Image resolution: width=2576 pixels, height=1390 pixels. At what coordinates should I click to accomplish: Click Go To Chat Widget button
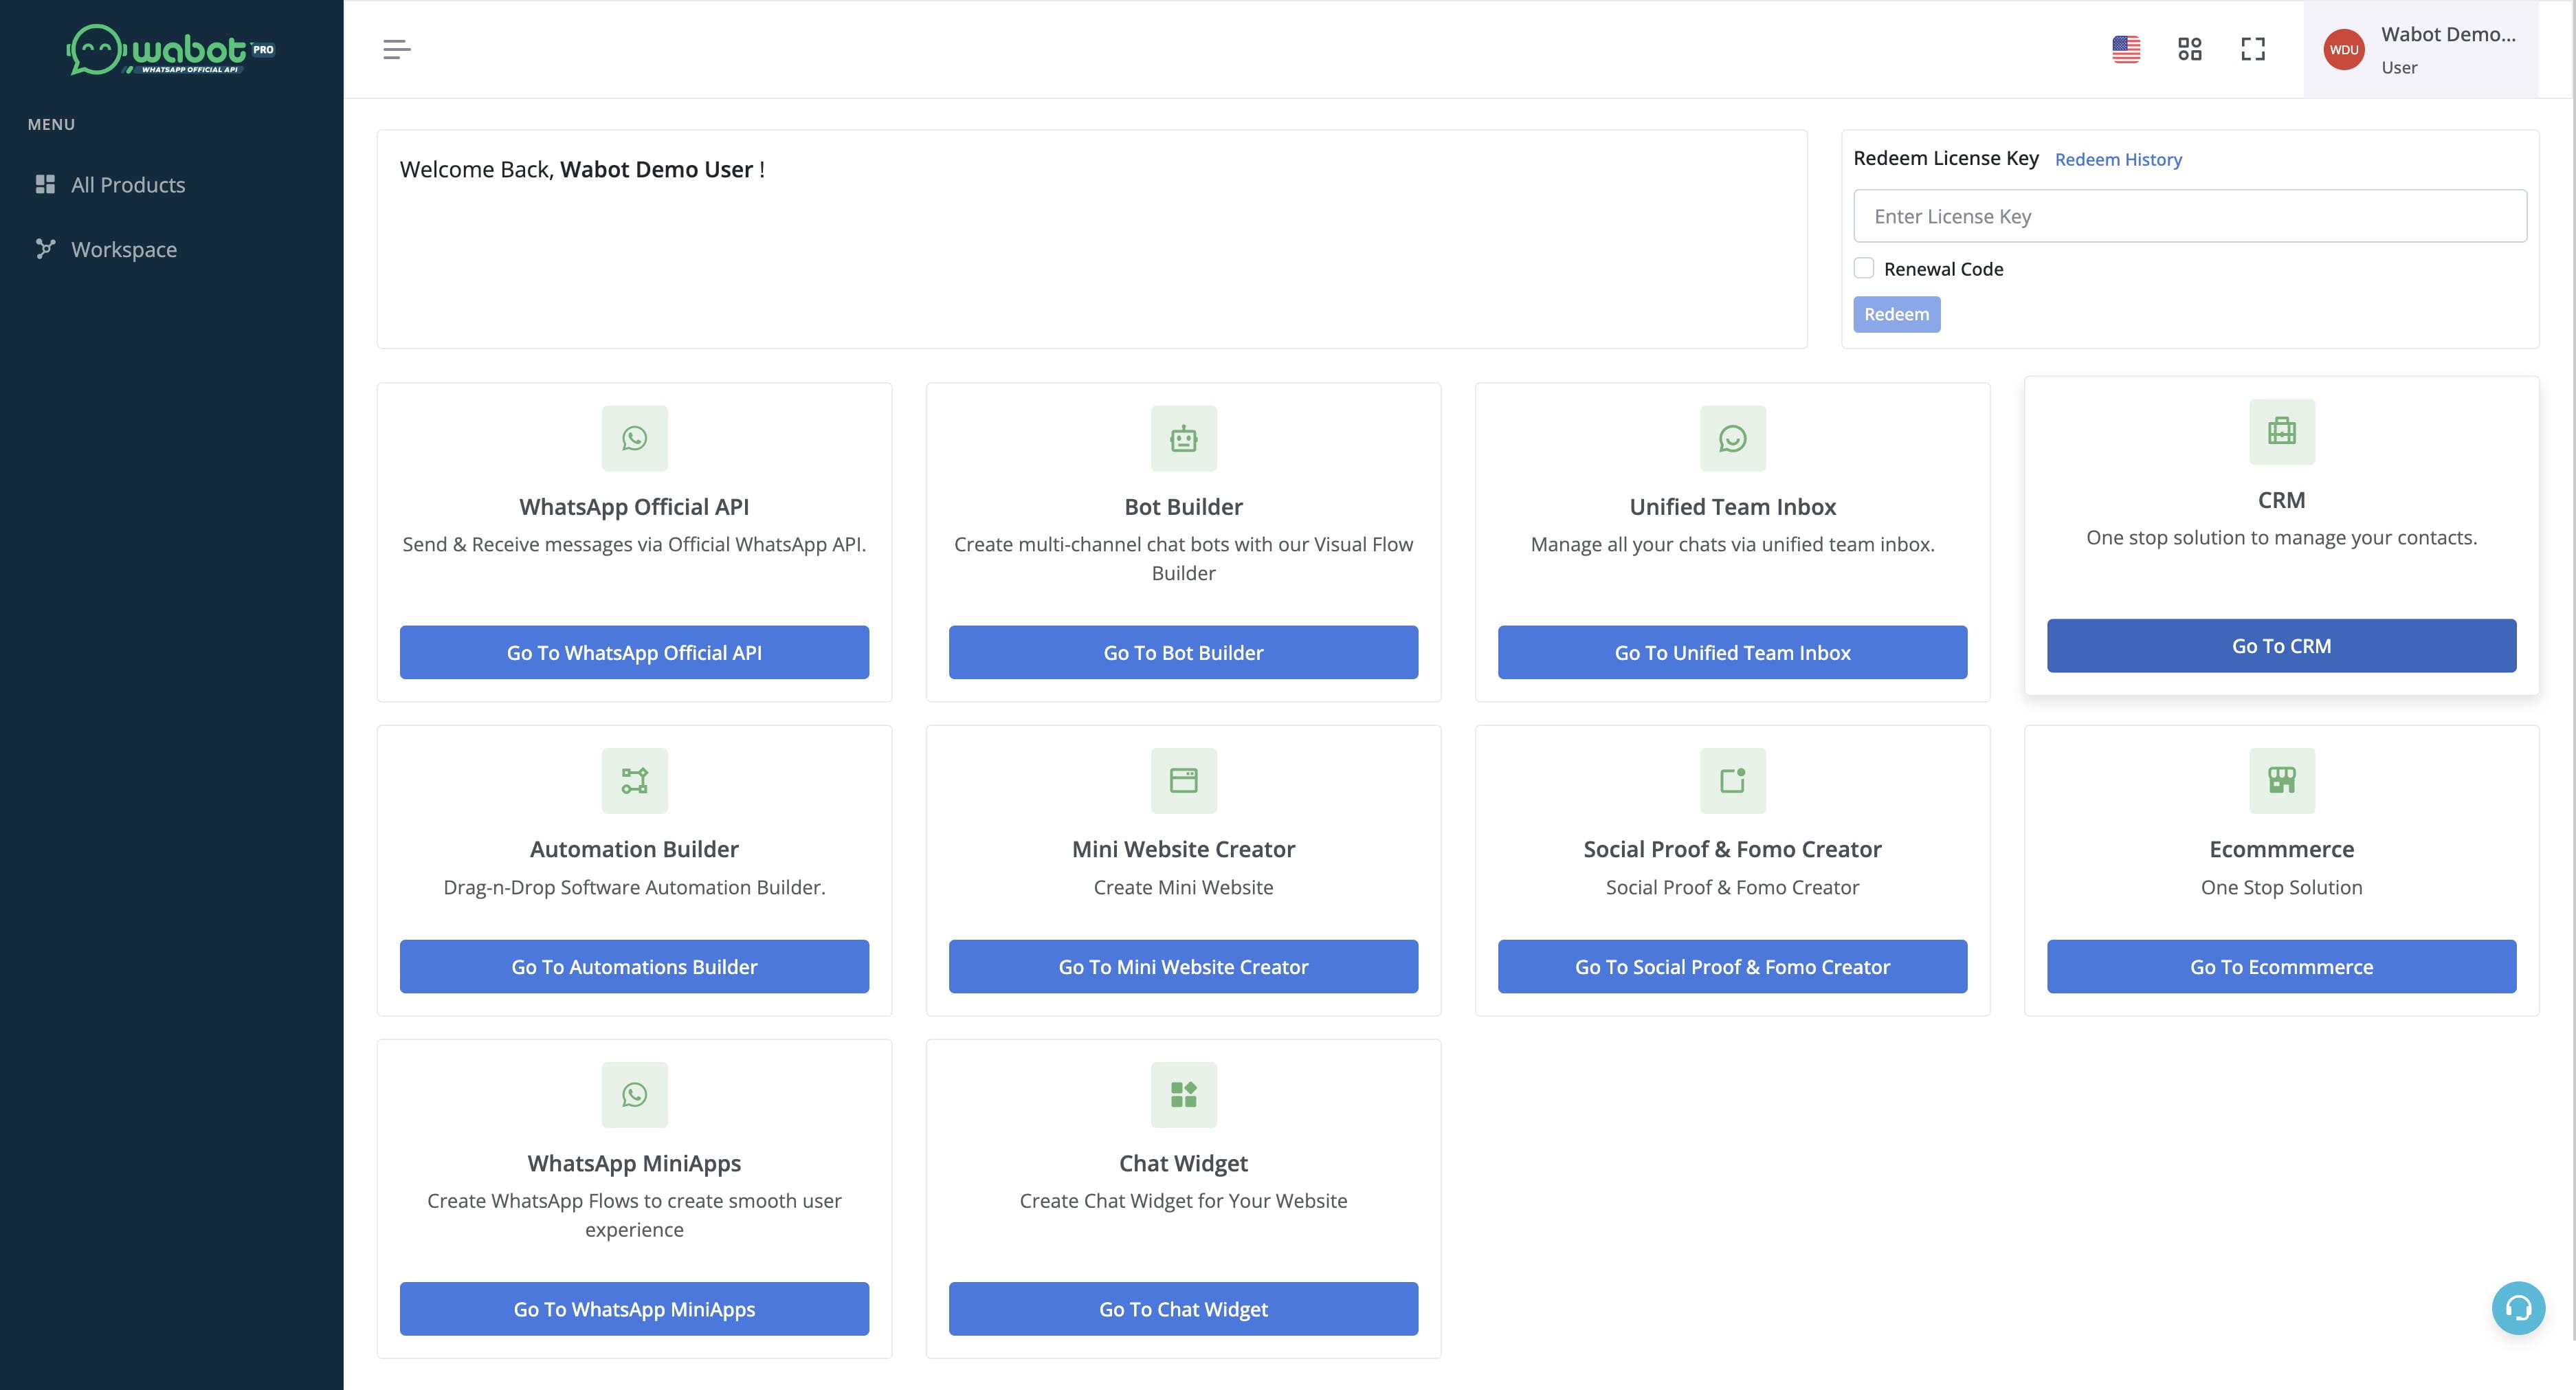pyautogui.click(x=1183, y=1309)
